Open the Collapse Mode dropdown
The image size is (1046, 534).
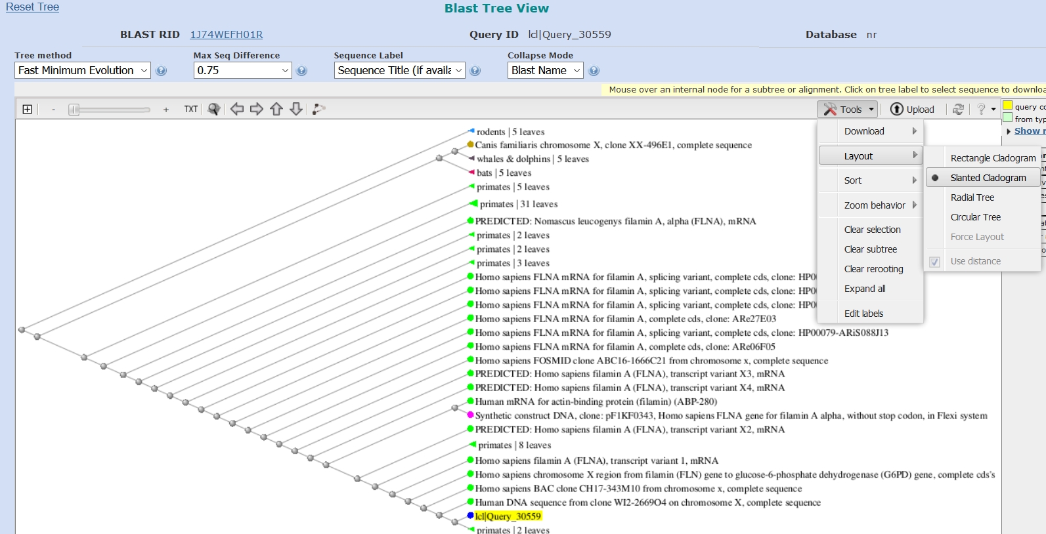(546, 70)
